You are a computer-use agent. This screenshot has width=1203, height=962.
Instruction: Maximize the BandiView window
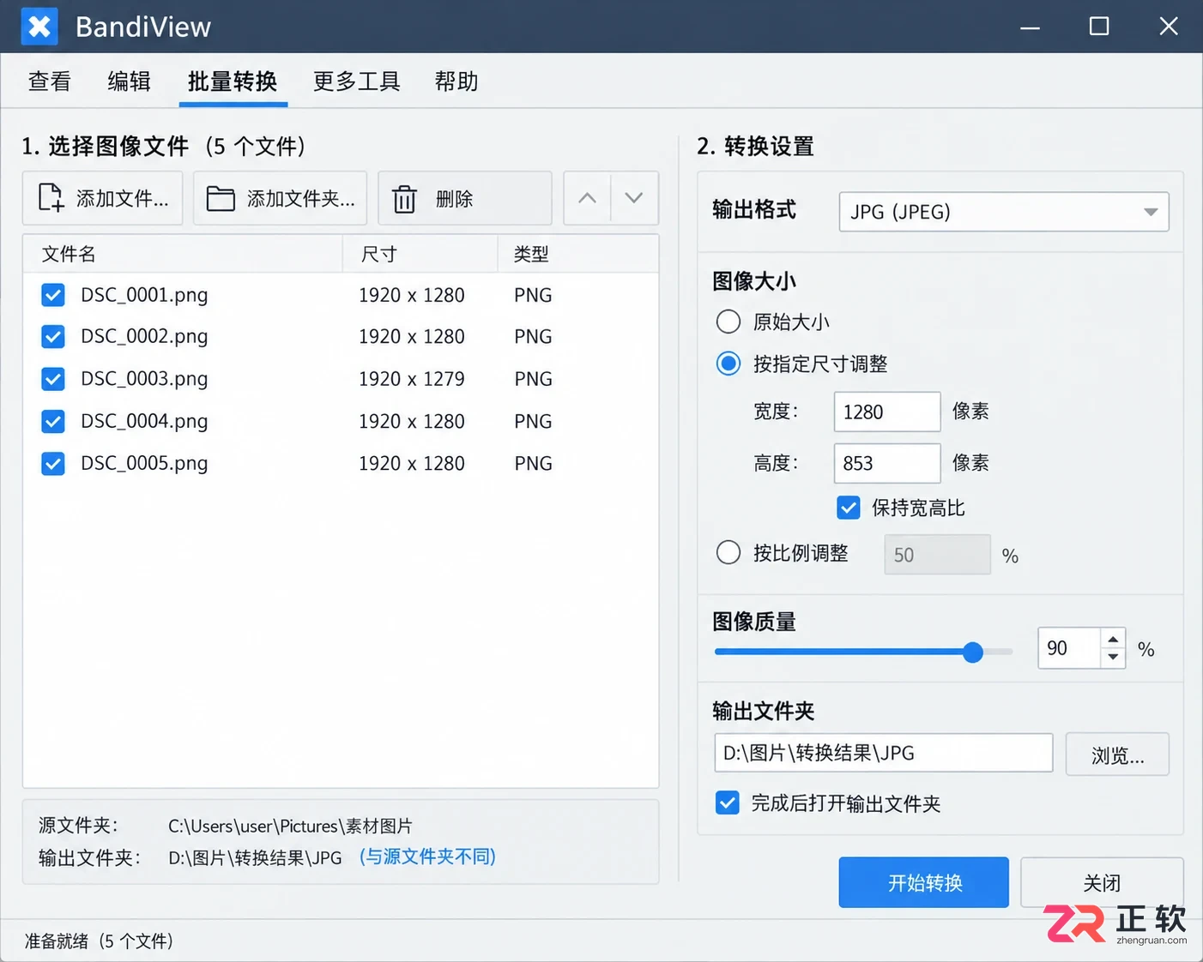click(x=1099, y=27)
